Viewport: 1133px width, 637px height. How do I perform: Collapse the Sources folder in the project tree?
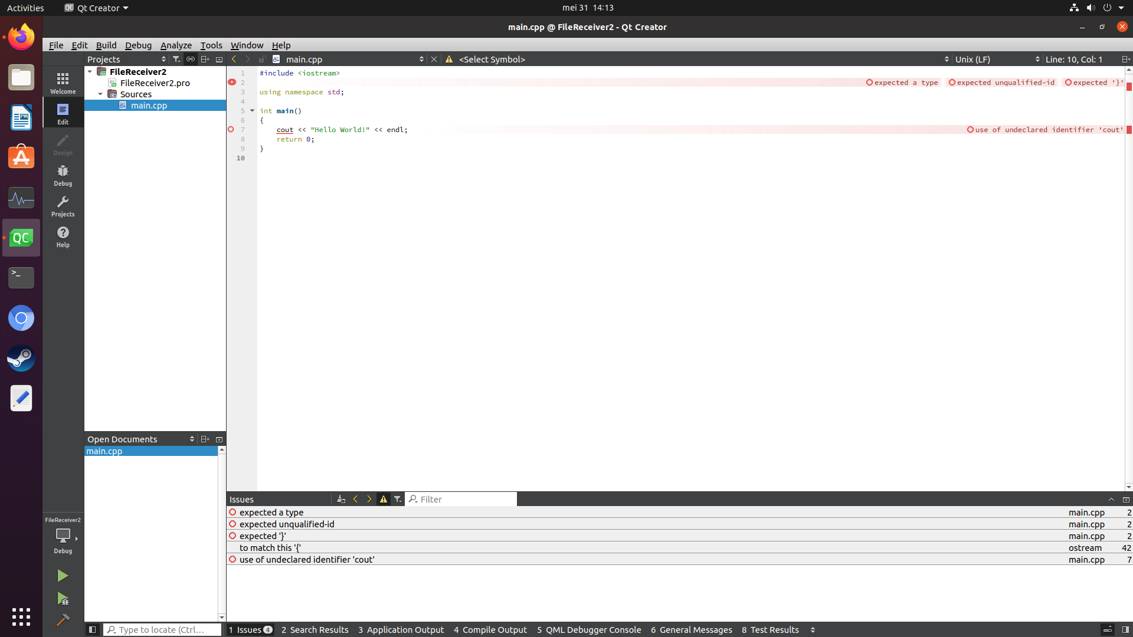[x=100, y=94]
